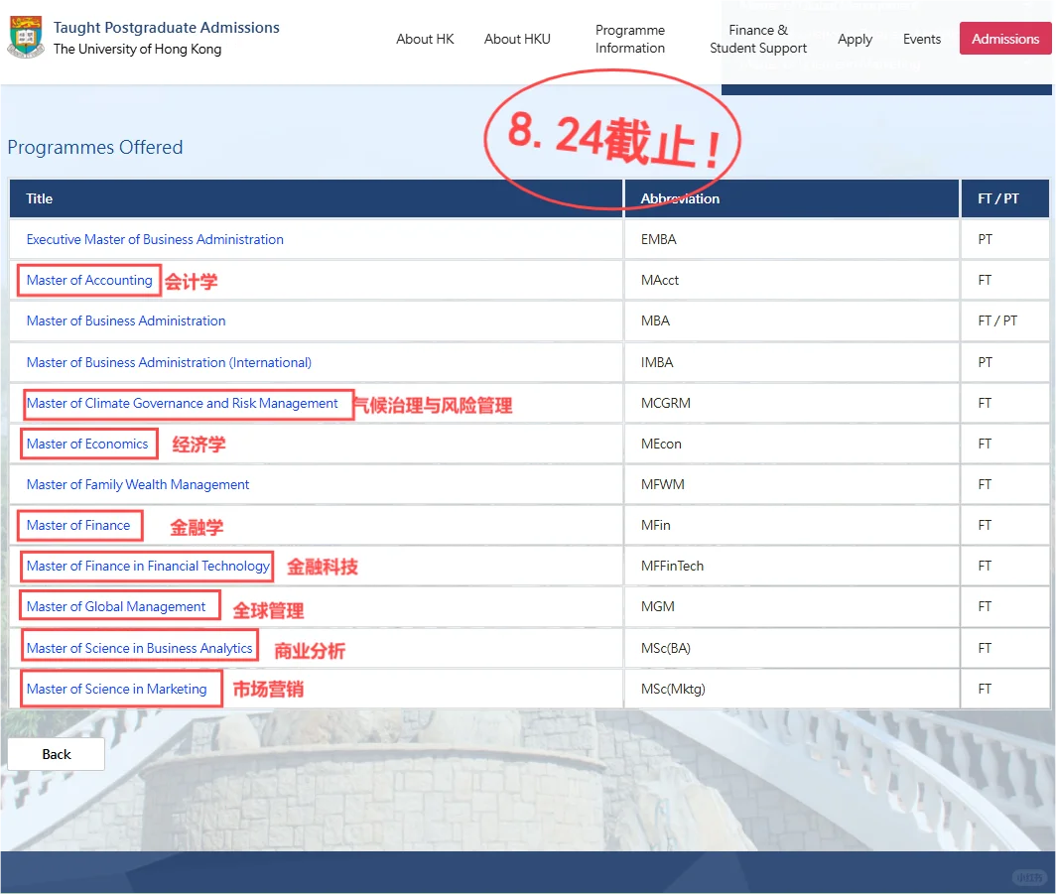Select the MCGRM abbreviation cell
Viewport: 1056px width, 894px height.
point(791,403)
